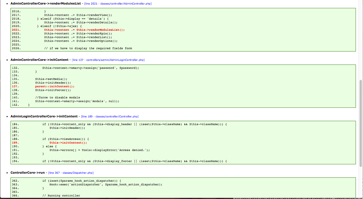Toggle the ControllerCore->run trace heading
Screen dimensions: 363x199
pos(28,173)
